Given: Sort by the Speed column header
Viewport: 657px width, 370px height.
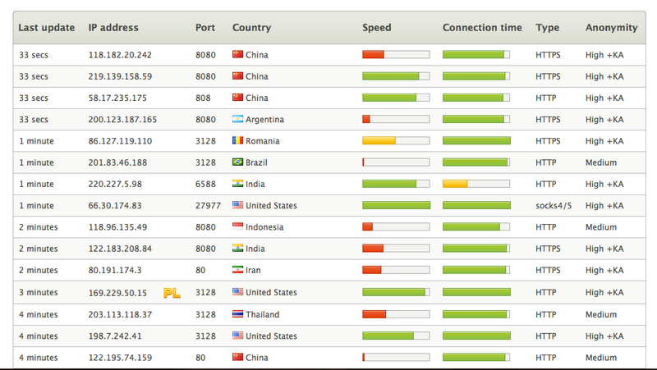Looking at the screenshot, I should click(x=377, y=28).
